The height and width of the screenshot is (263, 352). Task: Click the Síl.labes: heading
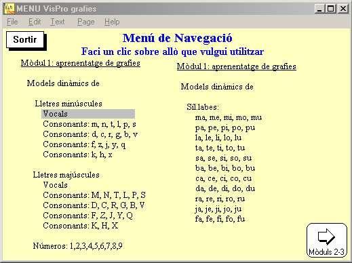pos(203,107)
